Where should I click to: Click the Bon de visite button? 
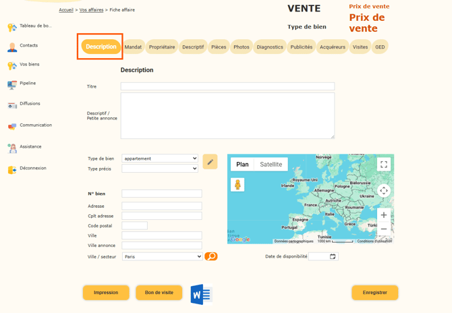coord(159,293)
